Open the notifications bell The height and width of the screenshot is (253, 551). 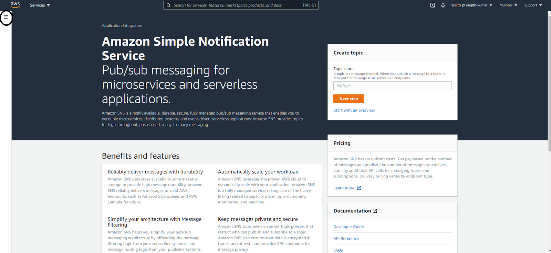point(443,5)
